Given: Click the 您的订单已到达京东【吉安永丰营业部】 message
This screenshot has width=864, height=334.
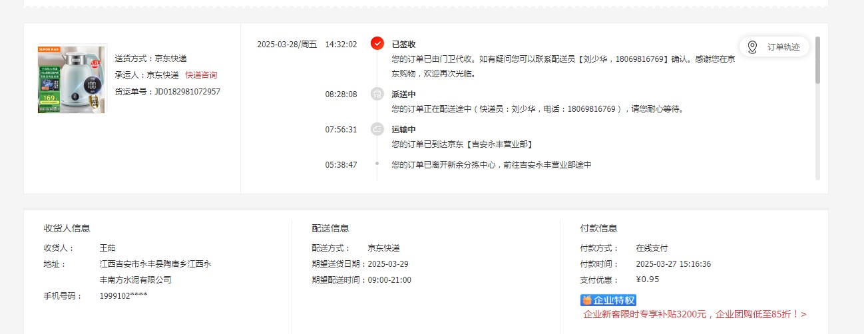Looking at the screenshot, I should pos(463,144).
